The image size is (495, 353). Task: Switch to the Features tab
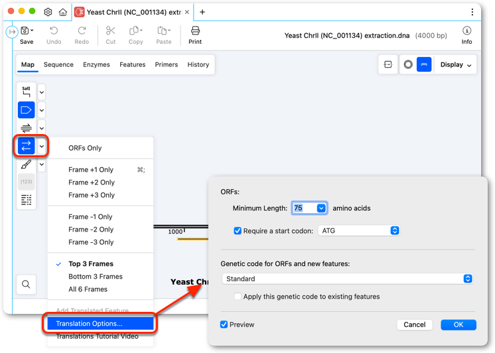click(x=132, y=65)
